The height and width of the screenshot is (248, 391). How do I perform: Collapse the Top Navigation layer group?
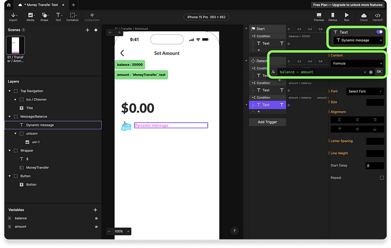coord(10,91)
